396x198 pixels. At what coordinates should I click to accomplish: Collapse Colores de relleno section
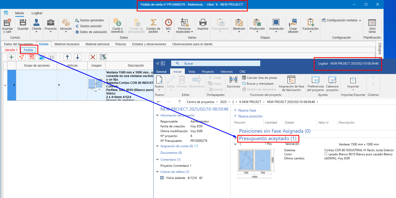[158, 172]
